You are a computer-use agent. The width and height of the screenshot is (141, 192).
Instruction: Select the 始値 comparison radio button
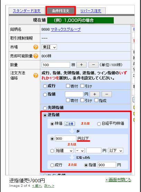(52, 151)
